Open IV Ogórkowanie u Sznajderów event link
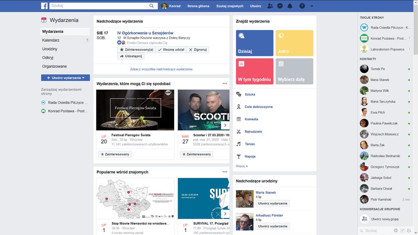Screen dimensions: 418x235 pyautogui.click(x=145, y=33)
